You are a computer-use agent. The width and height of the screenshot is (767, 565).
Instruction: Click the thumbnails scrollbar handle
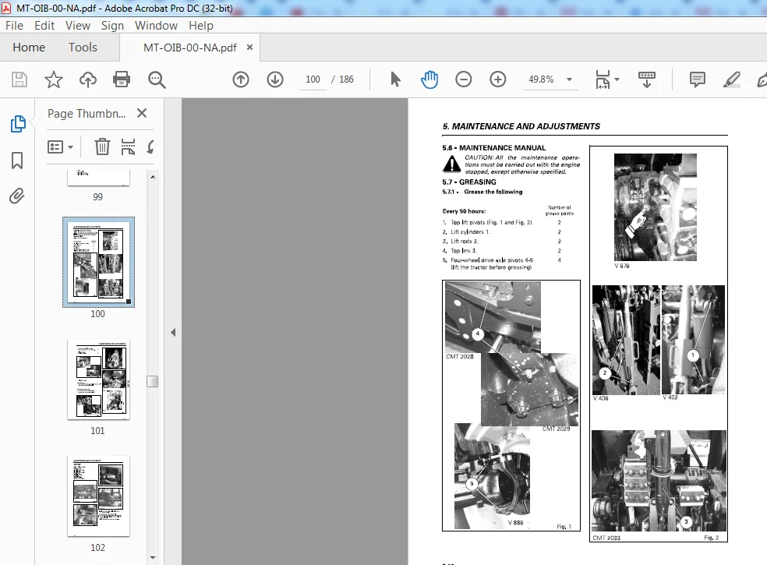click(153, 381)
